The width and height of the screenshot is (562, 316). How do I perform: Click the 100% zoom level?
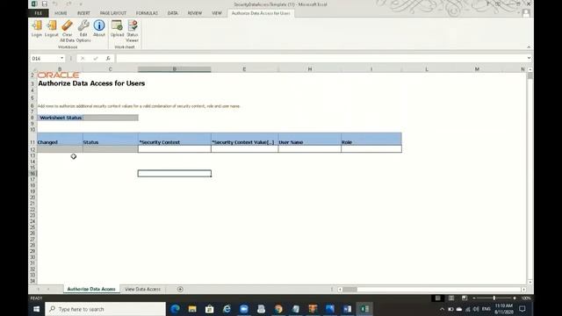pyautogui.click(x=526, y=298)
